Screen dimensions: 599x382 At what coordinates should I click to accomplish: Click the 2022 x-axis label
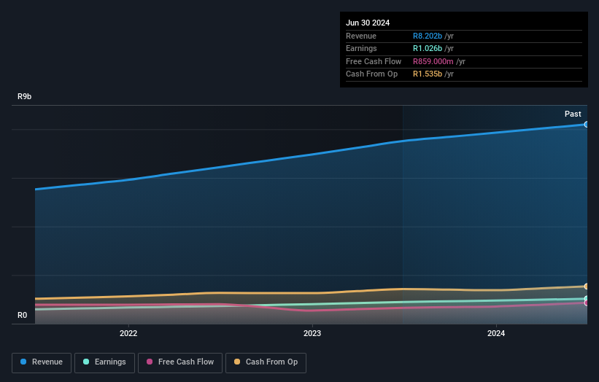click(128, 333)
